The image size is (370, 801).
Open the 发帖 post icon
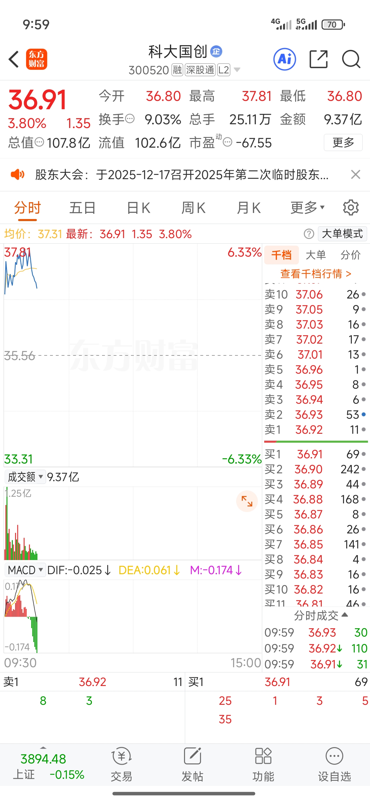pos(192,765)
